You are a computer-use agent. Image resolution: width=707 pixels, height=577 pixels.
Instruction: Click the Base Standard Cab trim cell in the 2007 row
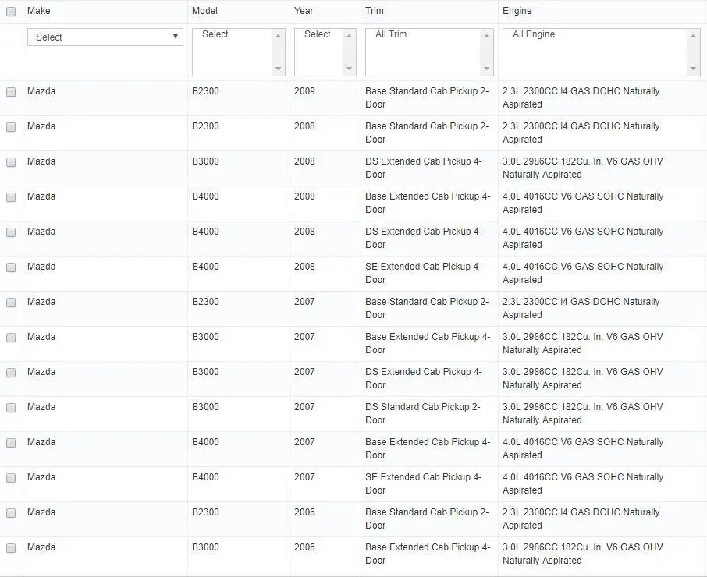click(427, 308)
